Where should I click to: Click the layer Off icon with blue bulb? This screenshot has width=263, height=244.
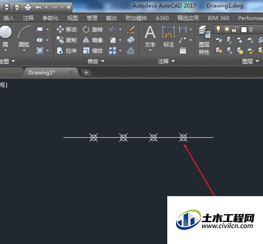(x=219, y=40)
